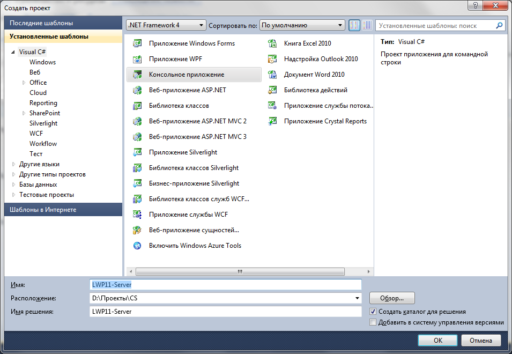This screenshot has height=354, width=512.
Task: Expand the SharePoint tree node
Action: coord(24,113)
